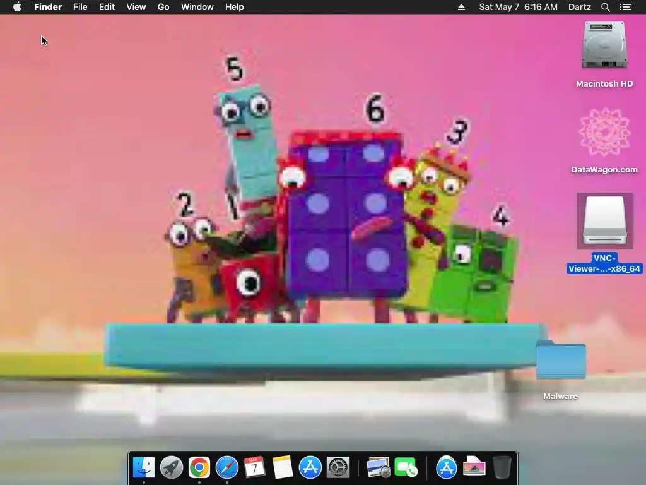Open the View menu

(136, 7)
